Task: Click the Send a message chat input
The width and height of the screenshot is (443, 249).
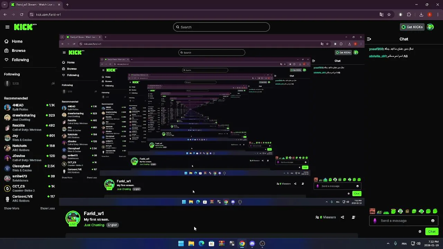Action: [x=404, y=221]
